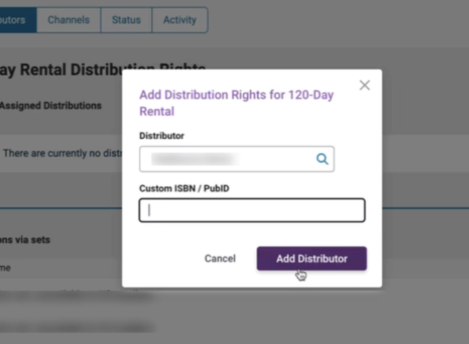The width and height of the screenshot is (469, 344).
Task: Click inside the Distributor search field
Action: (x=237, y=159)
